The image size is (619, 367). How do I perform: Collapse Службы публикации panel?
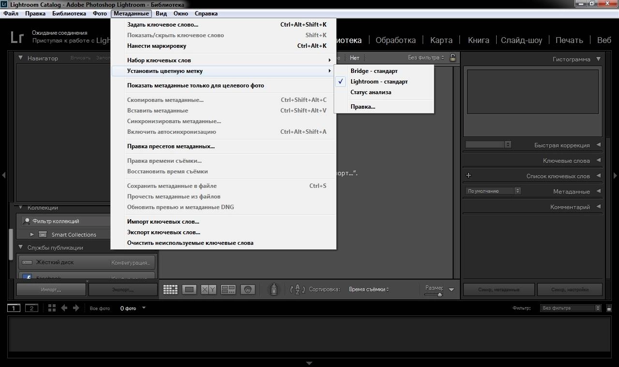[21, 247]
